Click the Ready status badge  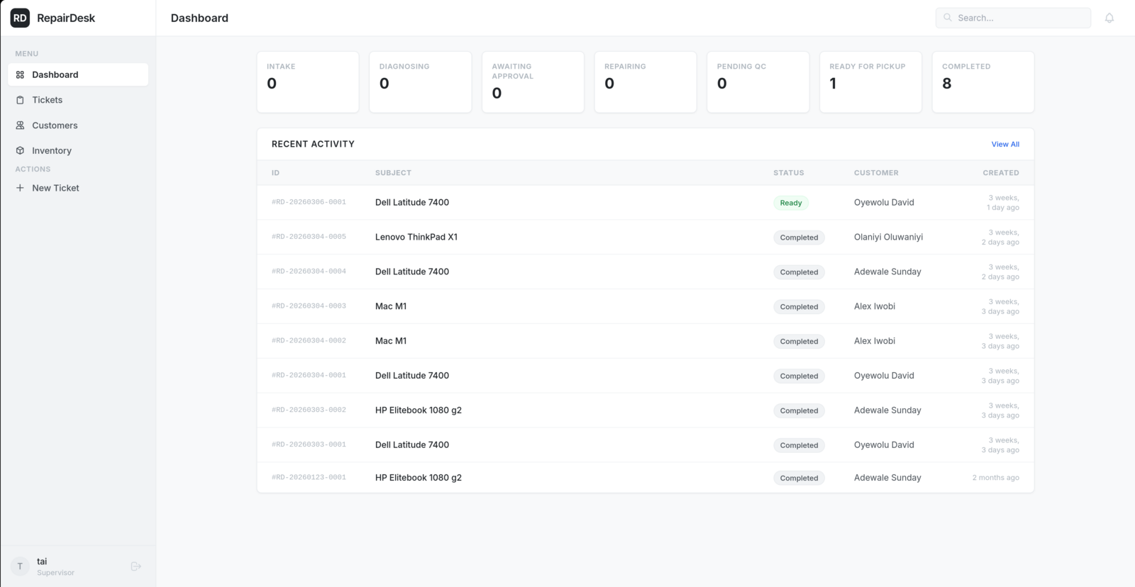pos(790,203)
